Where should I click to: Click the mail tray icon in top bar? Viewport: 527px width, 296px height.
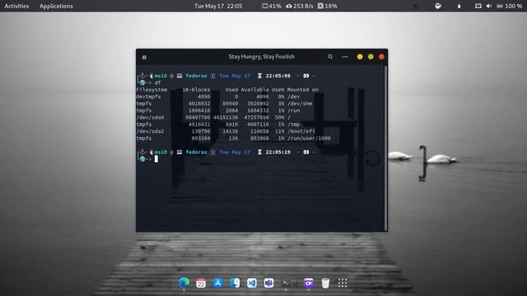(x=478, y=6)
